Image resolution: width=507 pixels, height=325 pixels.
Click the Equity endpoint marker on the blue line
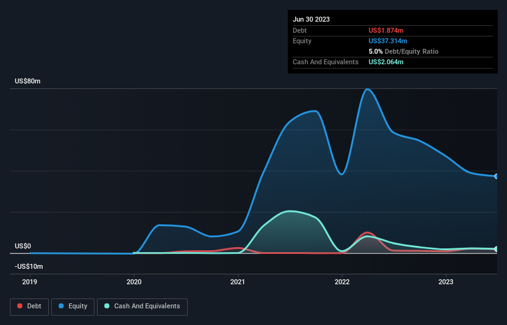[x=497, y=176]
